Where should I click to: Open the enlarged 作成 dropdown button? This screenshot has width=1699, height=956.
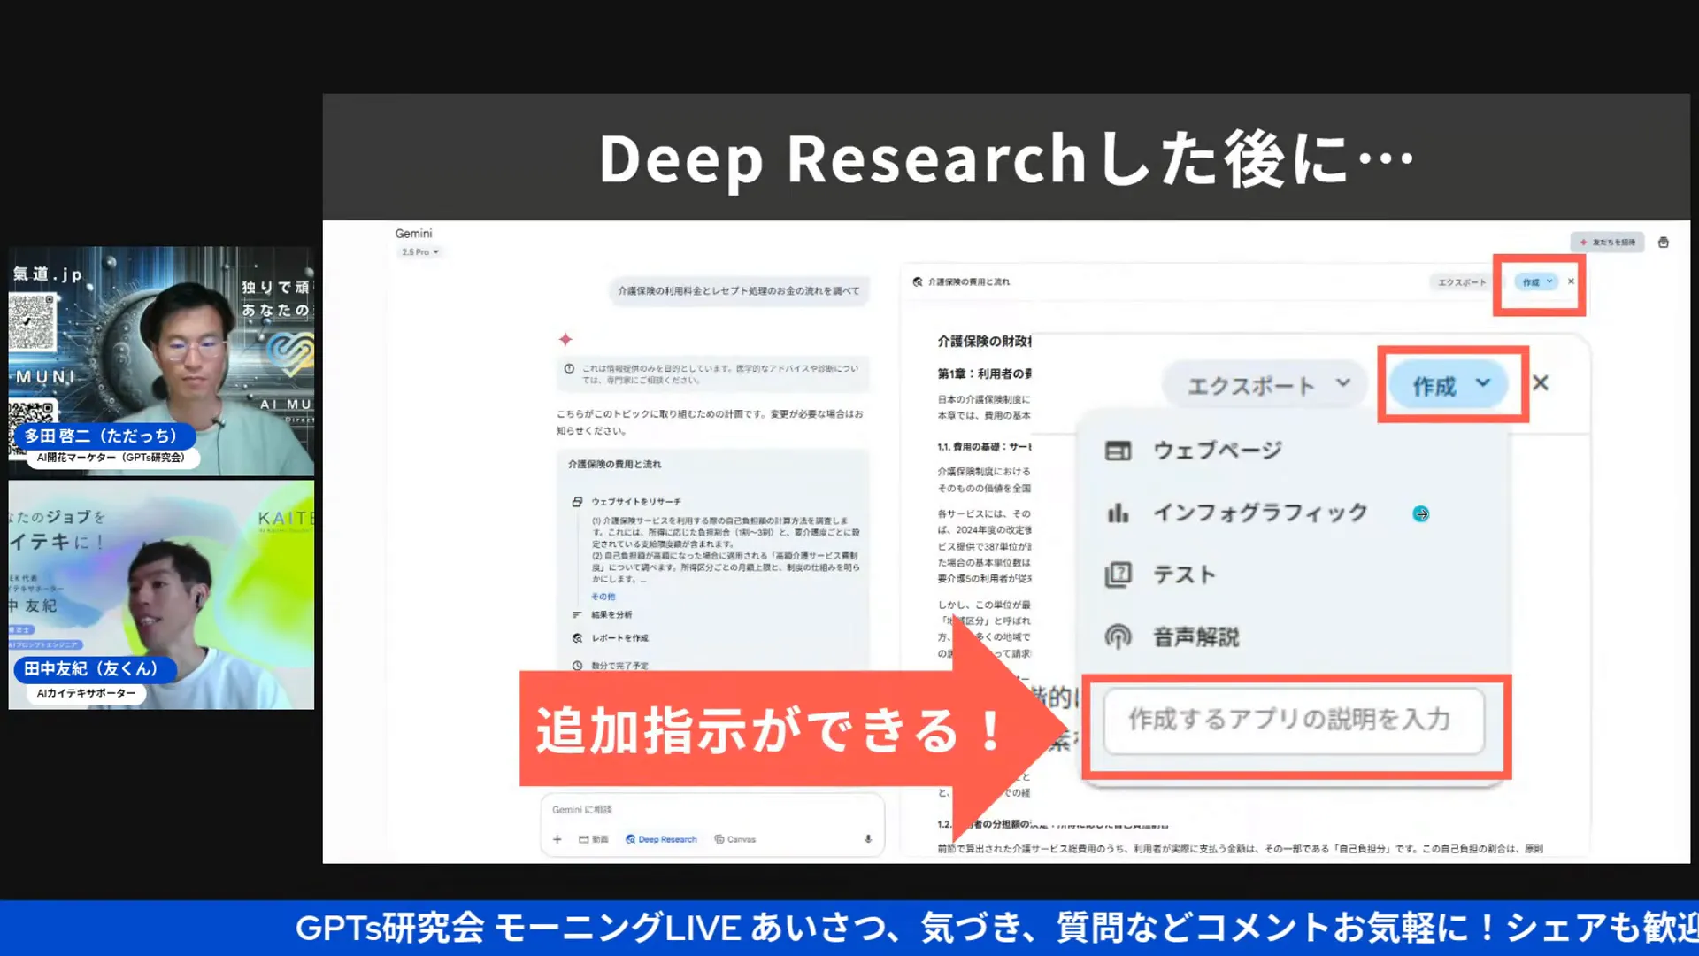(1449, 385)
